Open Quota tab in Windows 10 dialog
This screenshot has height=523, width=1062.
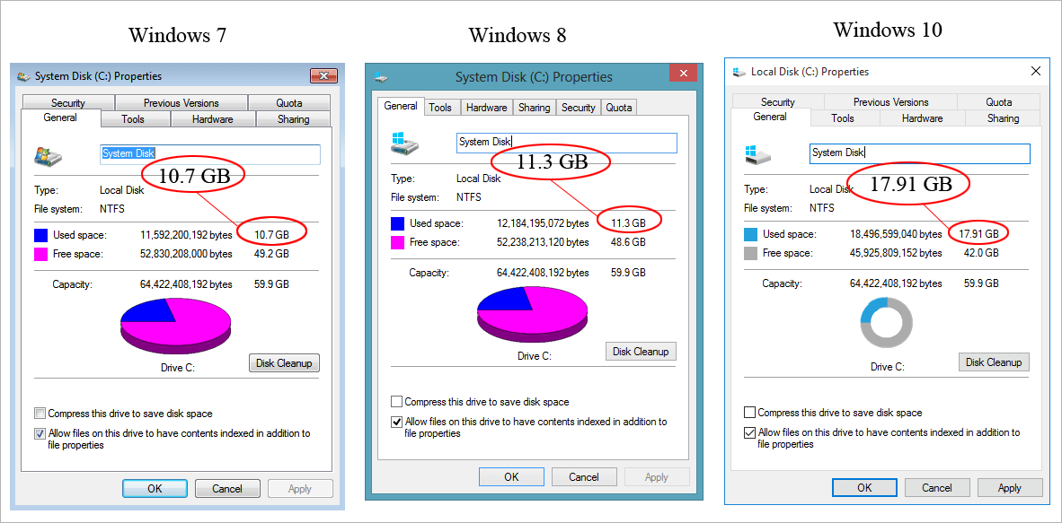click(999, 102)
